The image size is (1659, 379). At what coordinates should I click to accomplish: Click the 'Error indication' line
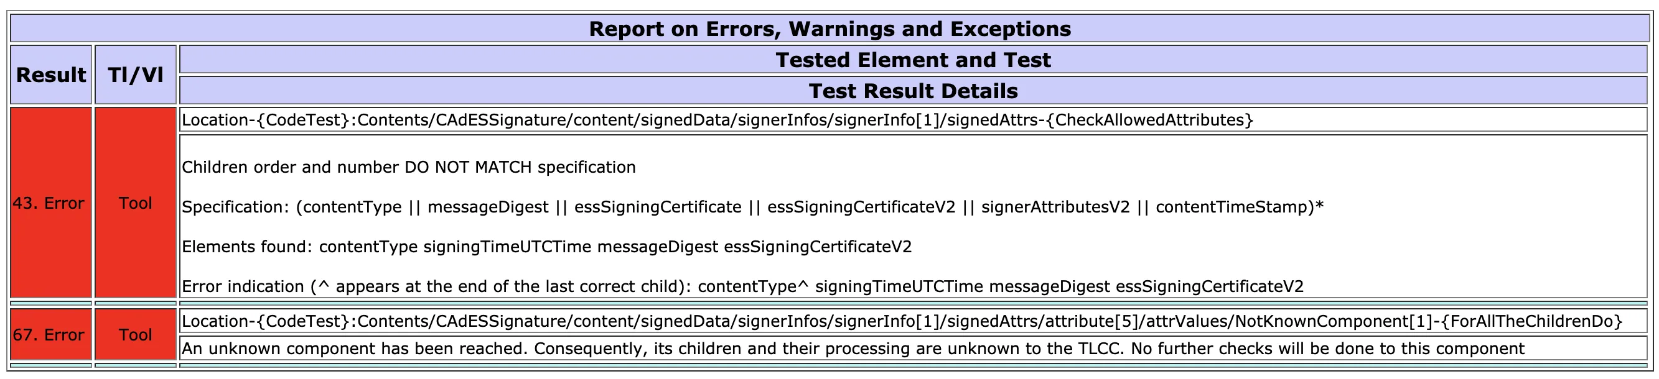742,287
